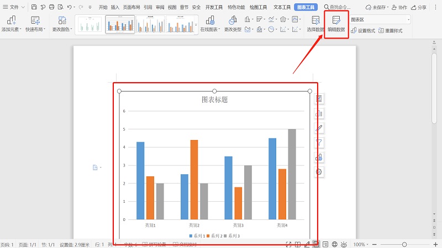Click 重置样式 (Reset Style) button
Screen dimensions: 442x248
[391, 31]
